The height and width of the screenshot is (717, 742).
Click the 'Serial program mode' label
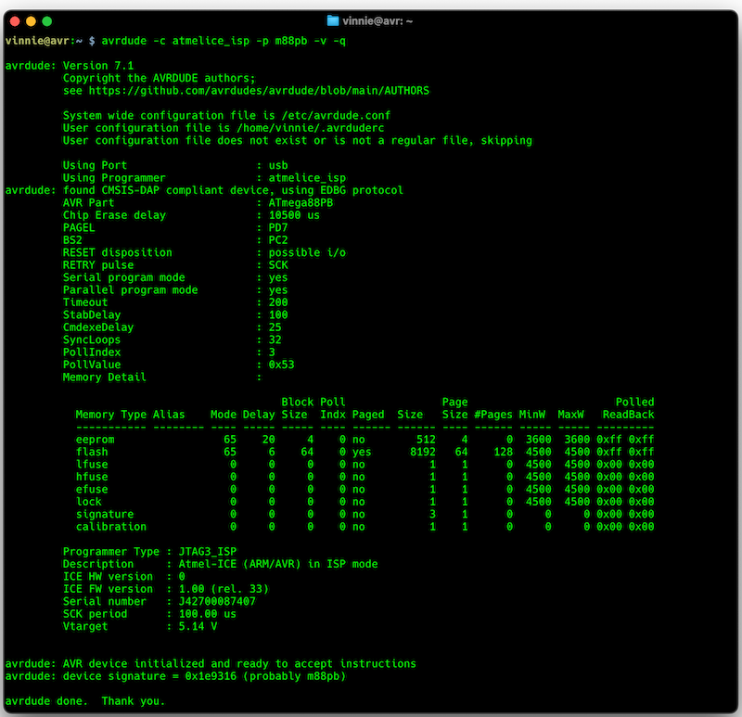tap(124, 277)
